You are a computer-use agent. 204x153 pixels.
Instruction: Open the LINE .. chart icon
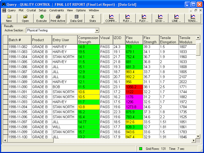(176, 17)
